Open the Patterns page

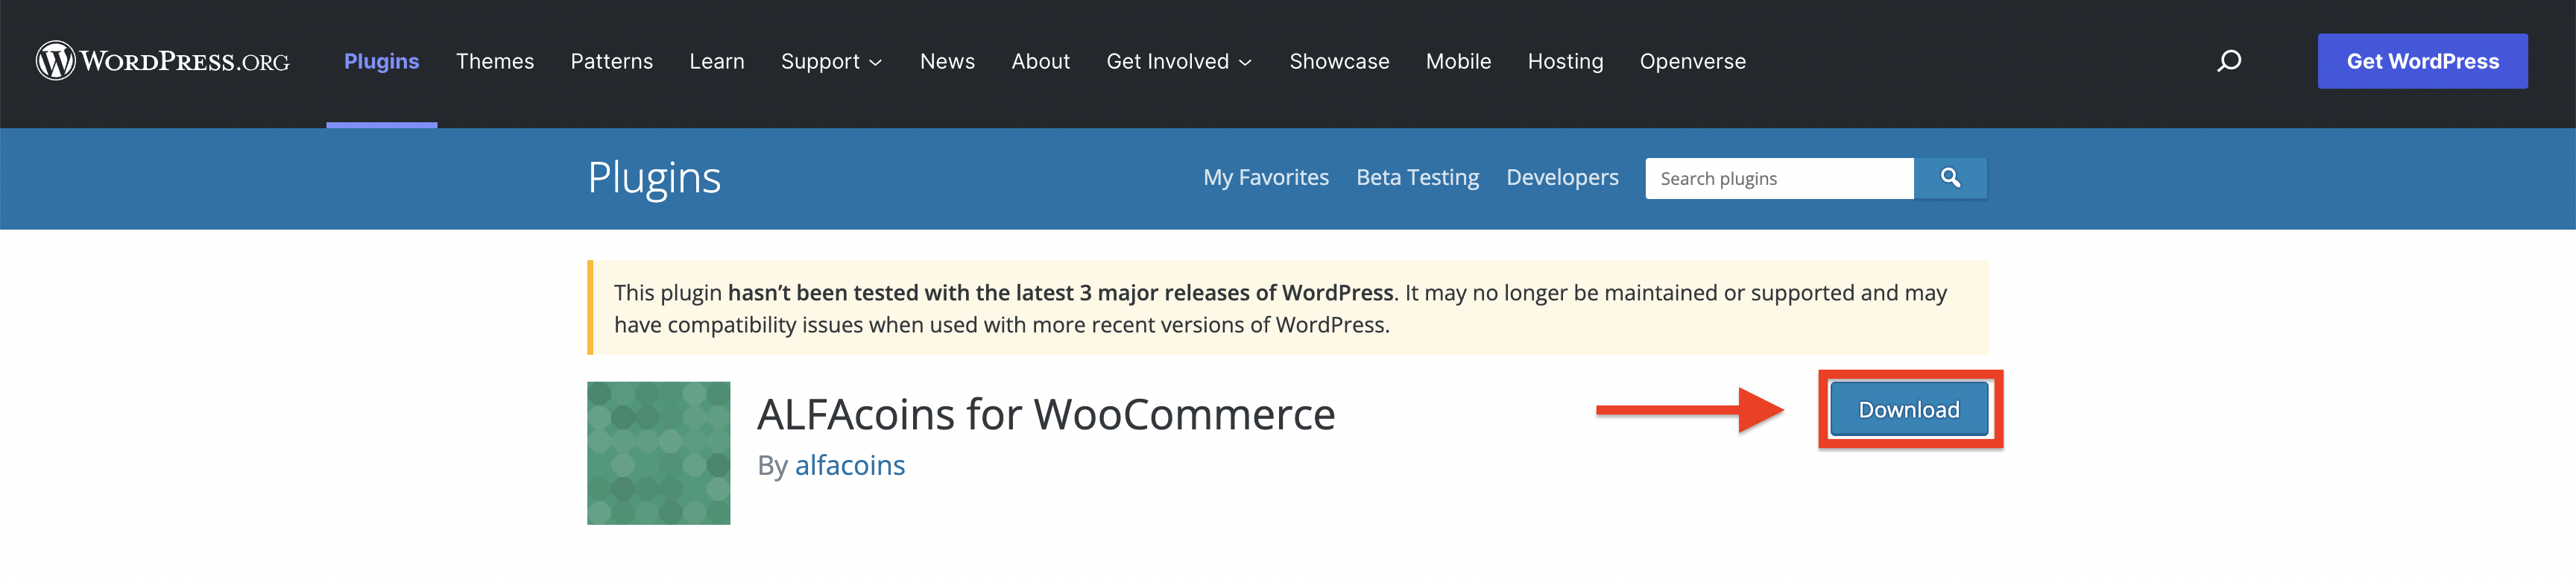(611, 61)
